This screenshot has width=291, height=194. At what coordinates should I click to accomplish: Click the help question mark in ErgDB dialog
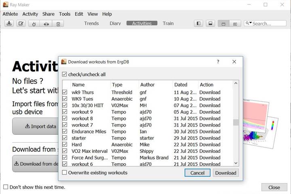pos(218,61)
